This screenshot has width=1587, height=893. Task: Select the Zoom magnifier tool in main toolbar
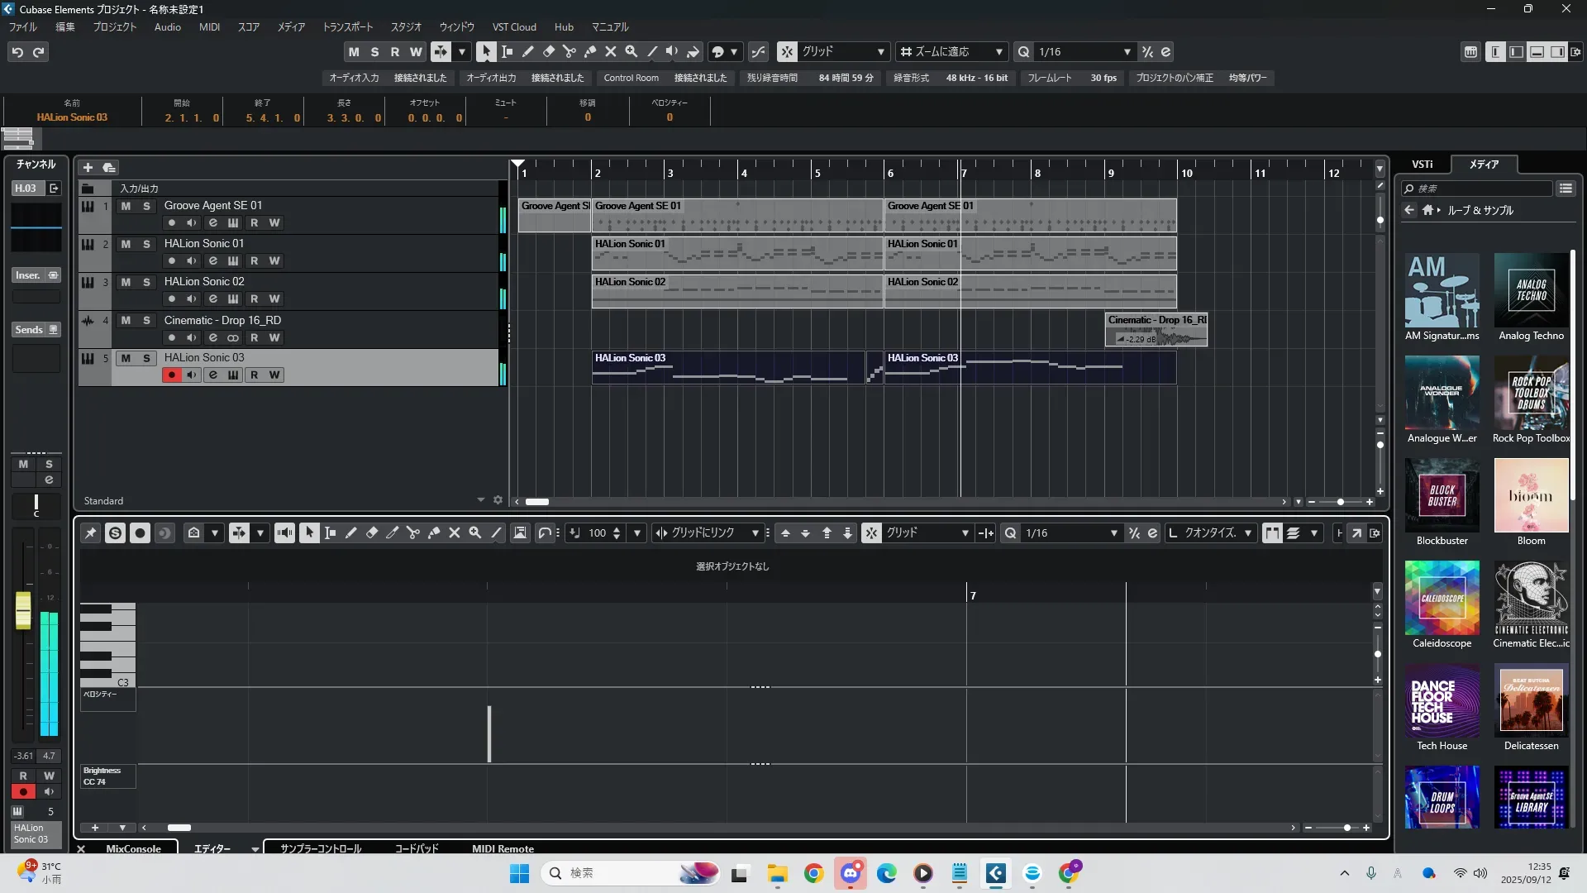coord(631,51)
